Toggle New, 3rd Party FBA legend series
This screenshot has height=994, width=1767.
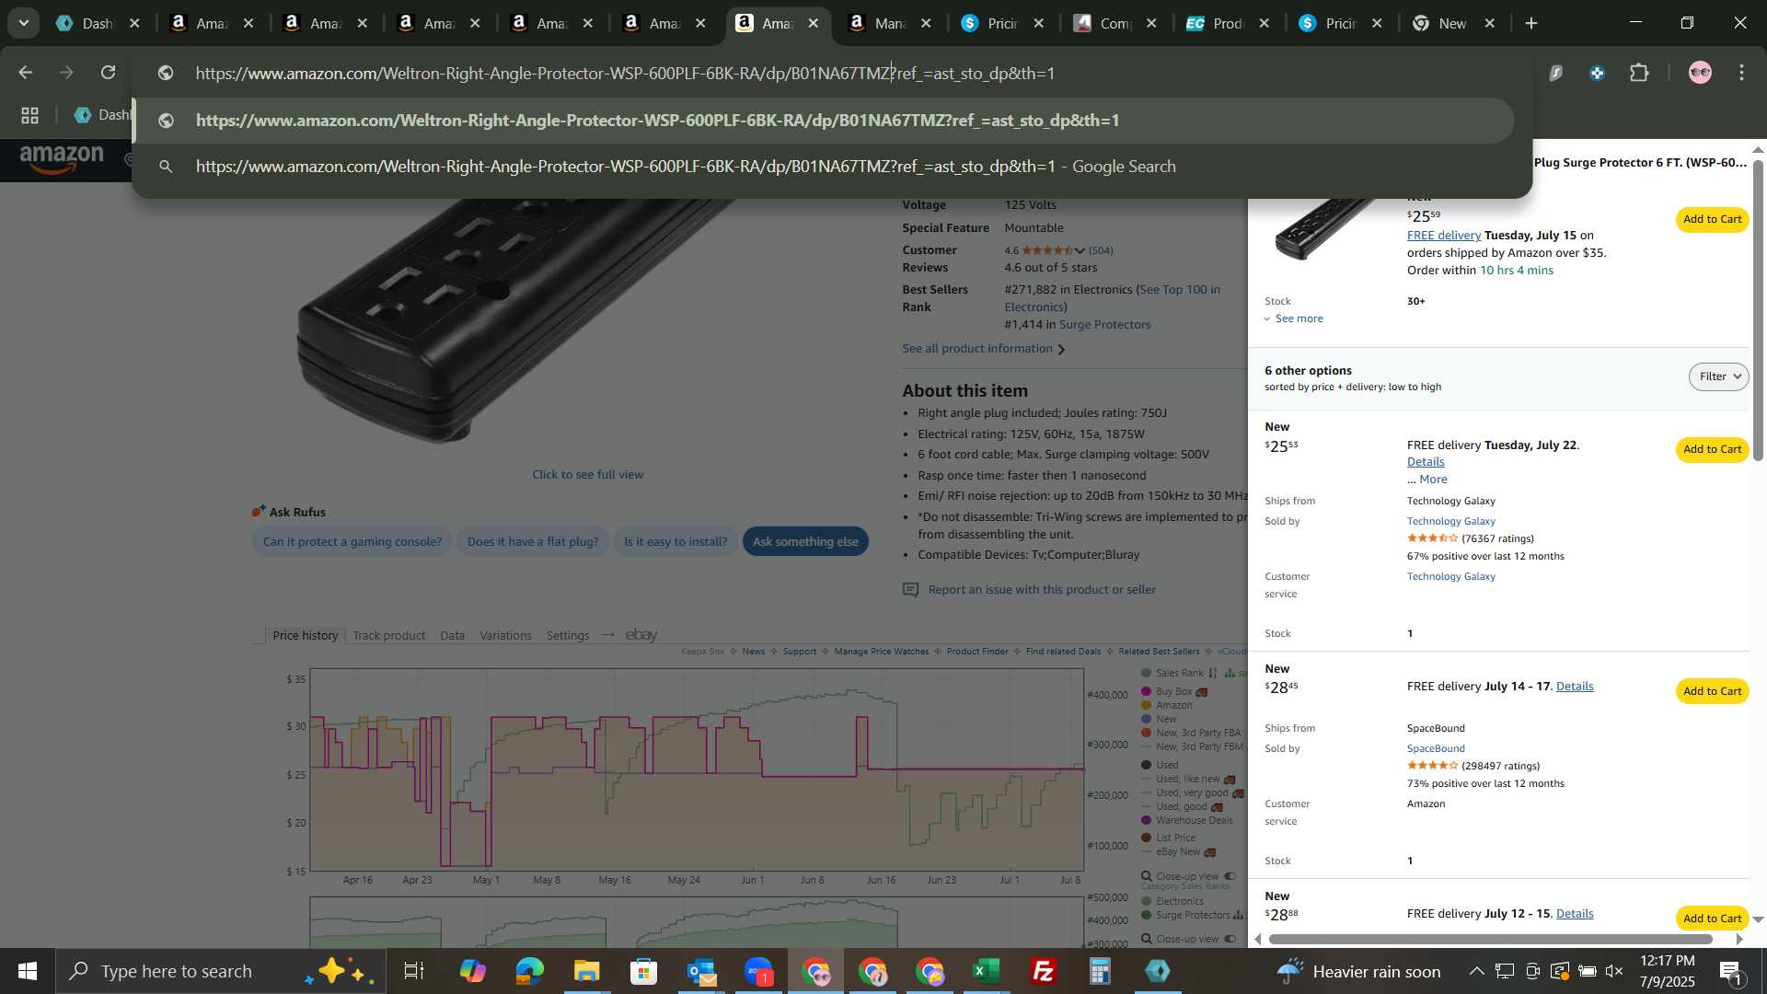click(1191, 733)
